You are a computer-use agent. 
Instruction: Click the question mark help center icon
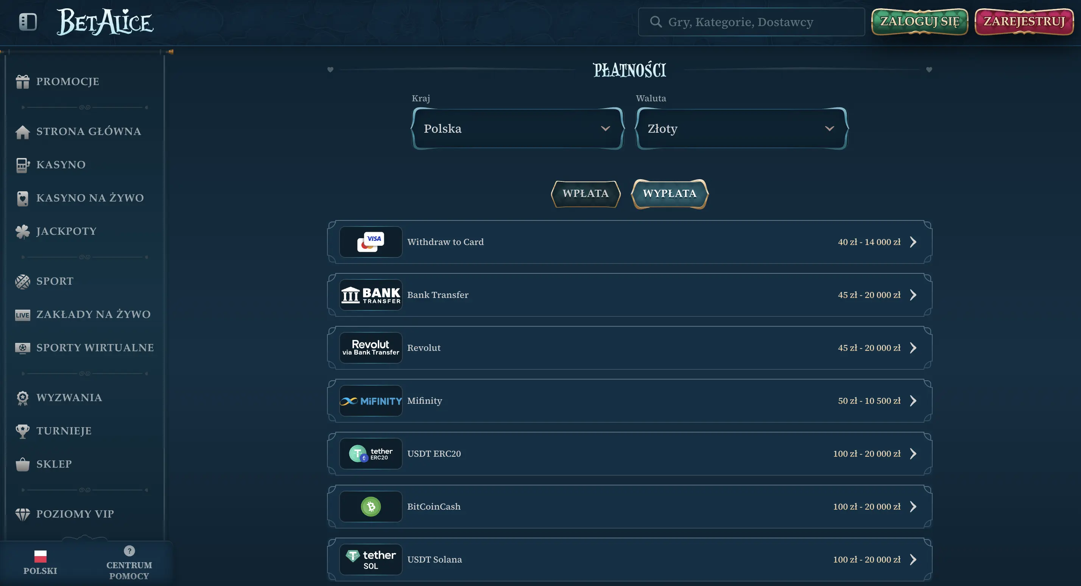(x=129, y=550)
